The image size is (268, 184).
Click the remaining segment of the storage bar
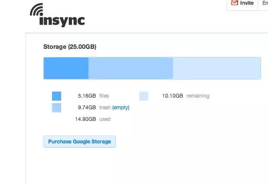coord(217,68)
